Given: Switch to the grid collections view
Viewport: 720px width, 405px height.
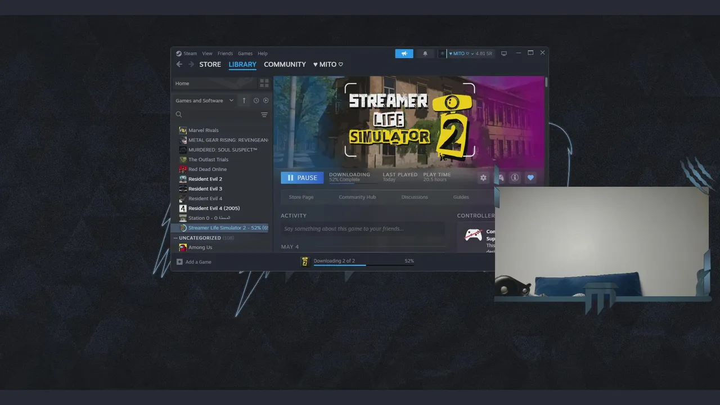Looking at the screenshot, I should 264,83.
